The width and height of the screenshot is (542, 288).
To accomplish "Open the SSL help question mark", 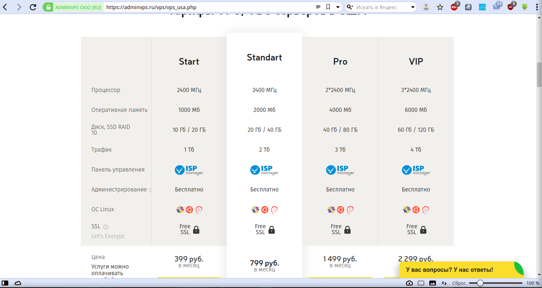I will tap(106, 227).
